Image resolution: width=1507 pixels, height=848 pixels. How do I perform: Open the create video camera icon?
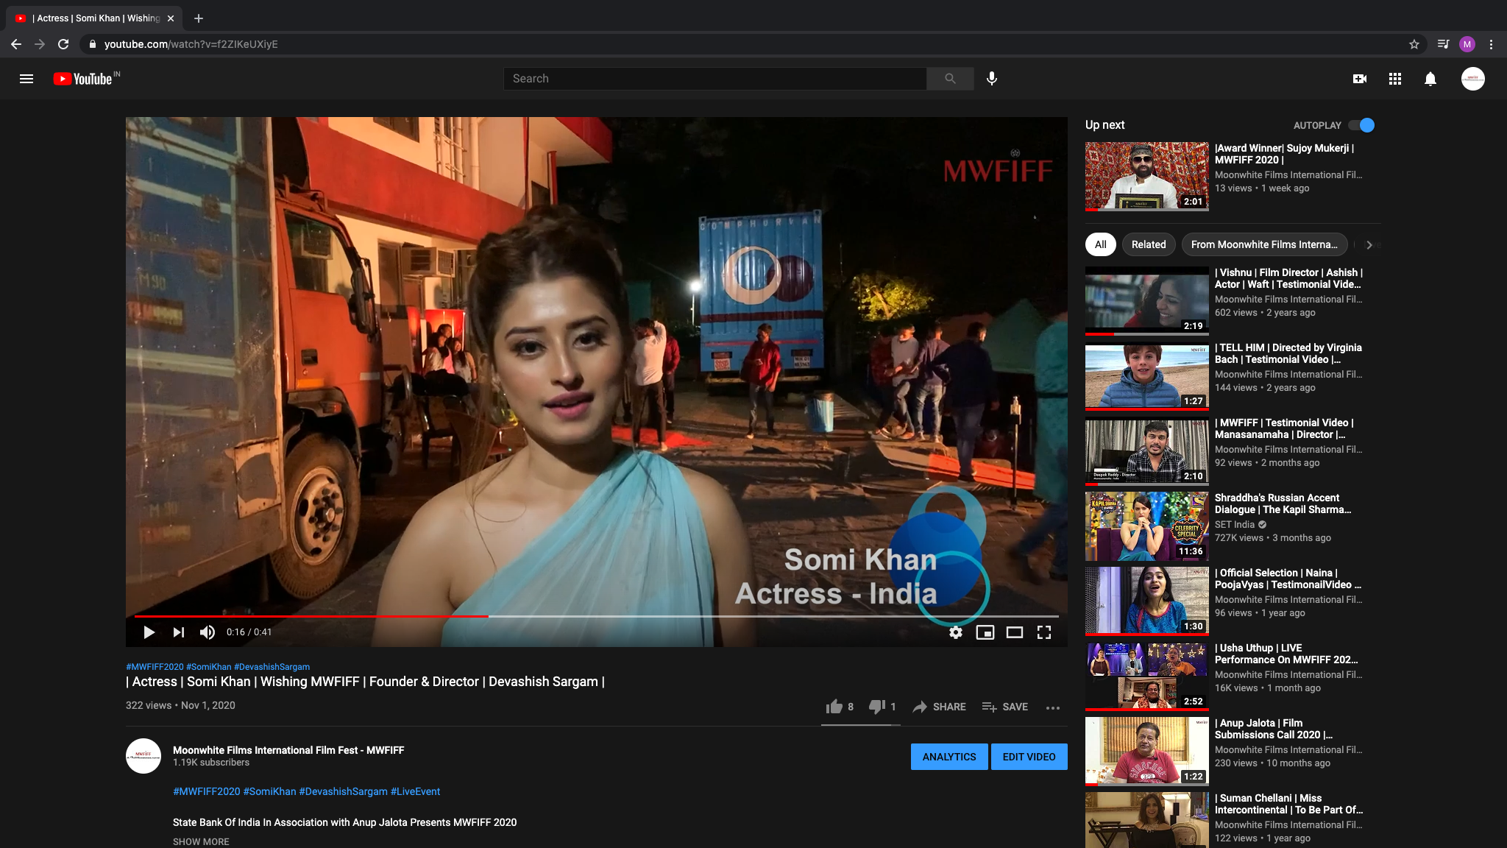1360,79
